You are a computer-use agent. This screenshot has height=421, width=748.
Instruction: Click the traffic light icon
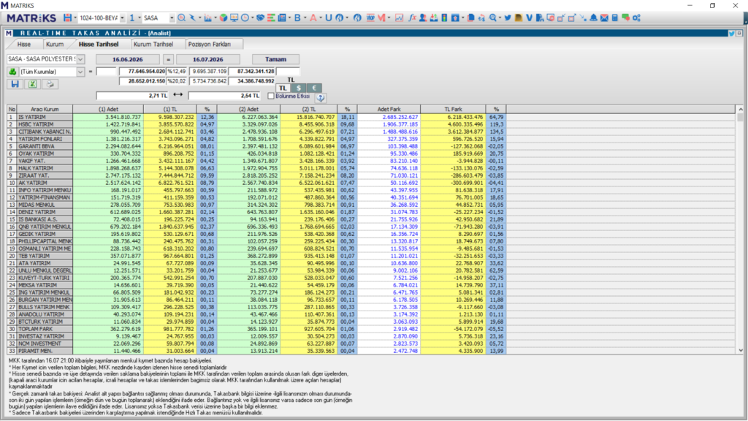tap(444, 18)
